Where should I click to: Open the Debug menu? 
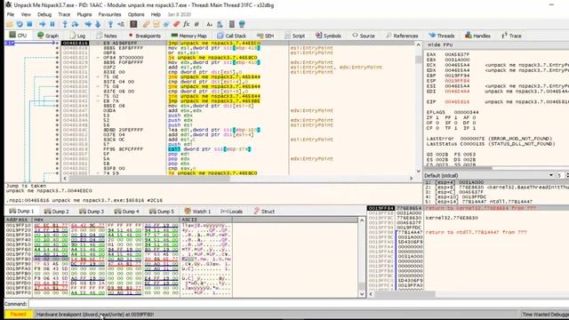coord(44,14)
